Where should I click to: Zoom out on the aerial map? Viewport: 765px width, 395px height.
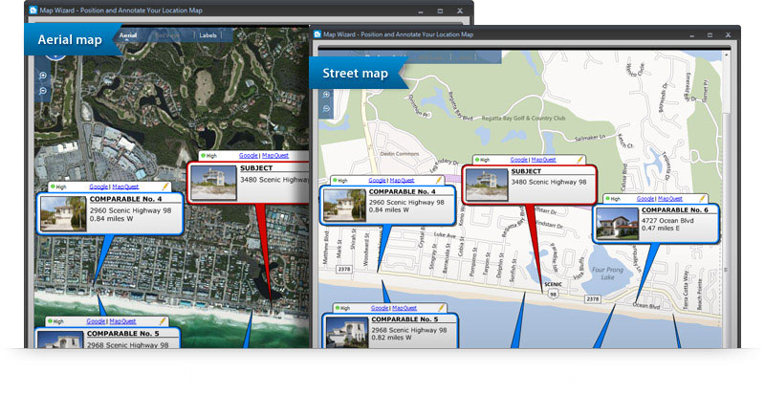click(43, 90)
